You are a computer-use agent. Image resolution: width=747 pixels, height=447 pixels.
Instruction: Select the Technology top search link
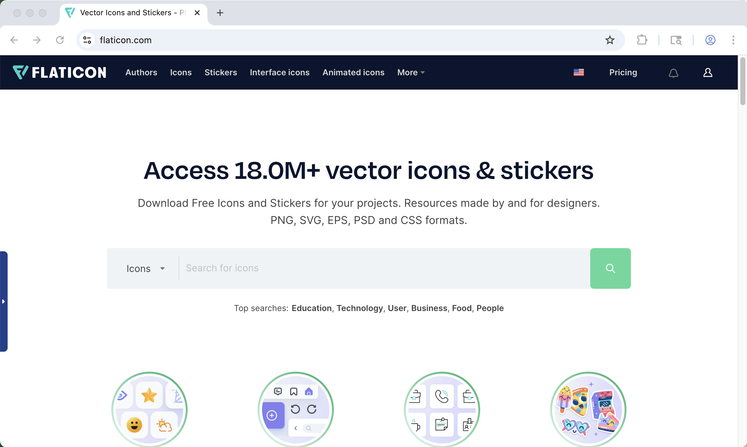pyautogui.click(x=360, y=308)
